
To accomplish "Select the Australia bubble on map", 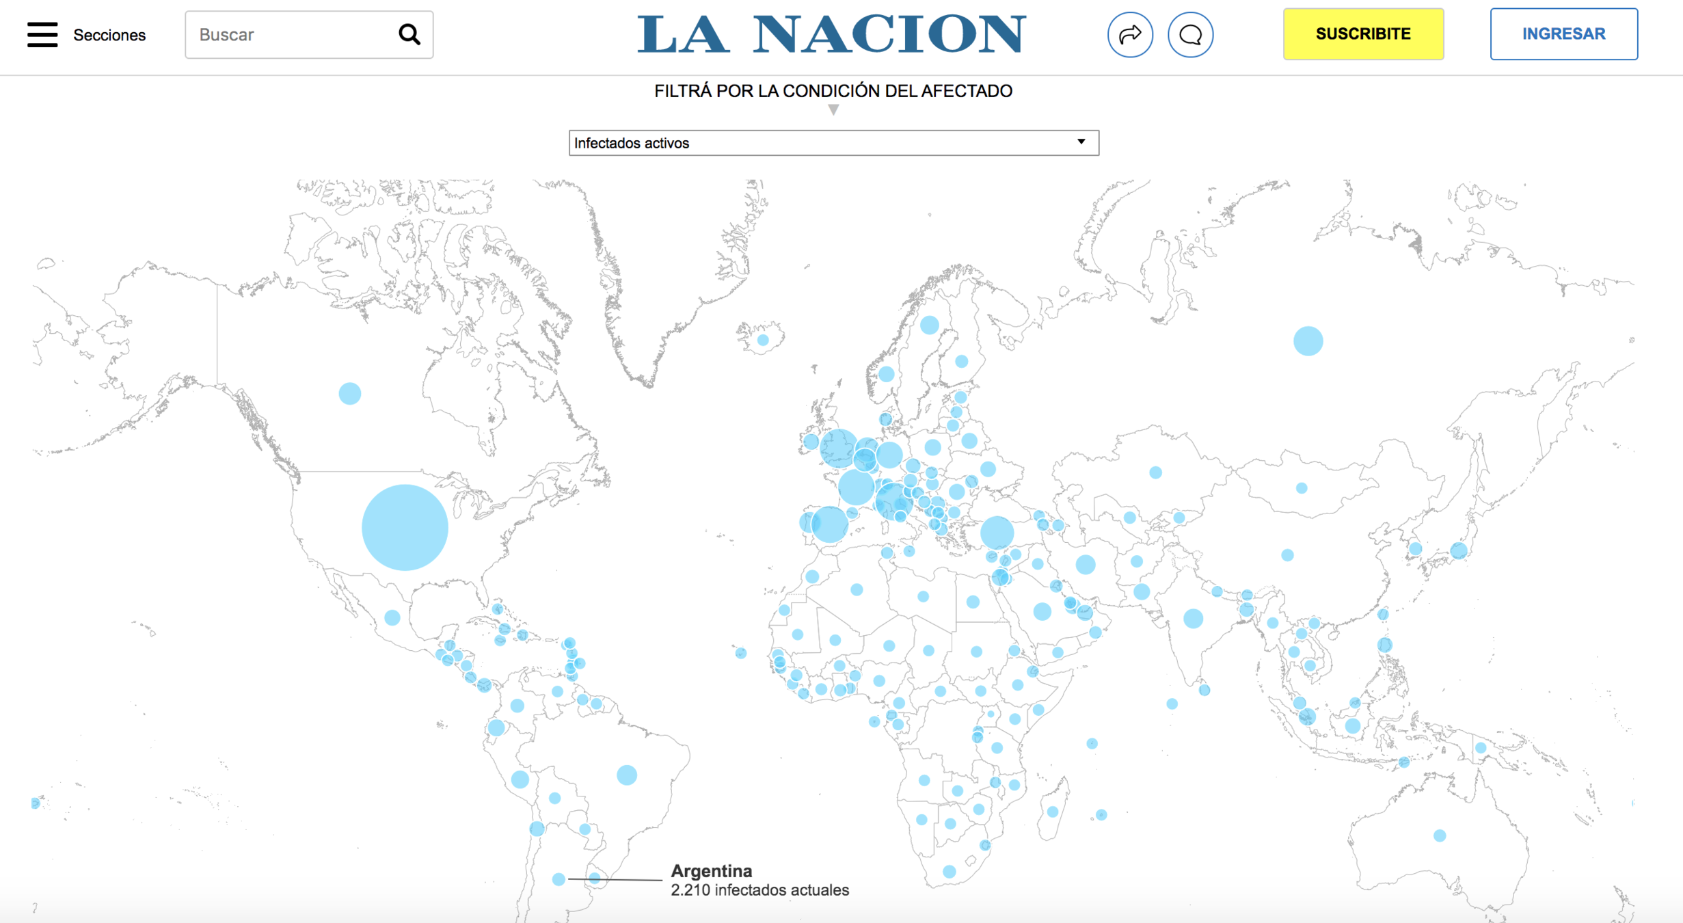I will click(x=1440, y=835).
